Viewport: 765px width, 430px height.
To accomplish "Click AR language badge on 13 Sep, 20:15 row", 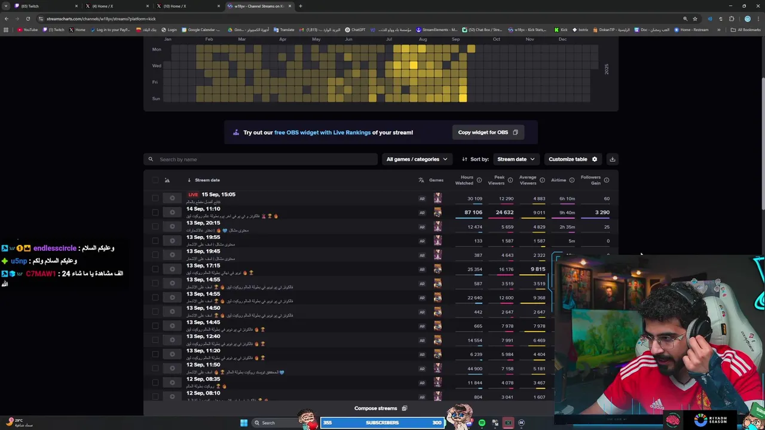I will [x=422, y=227].
